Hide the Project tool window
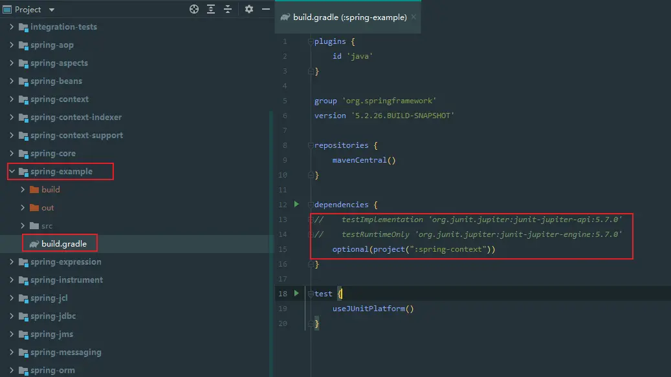The width and height of the screenshot is (671, 377). coord(265,9)
